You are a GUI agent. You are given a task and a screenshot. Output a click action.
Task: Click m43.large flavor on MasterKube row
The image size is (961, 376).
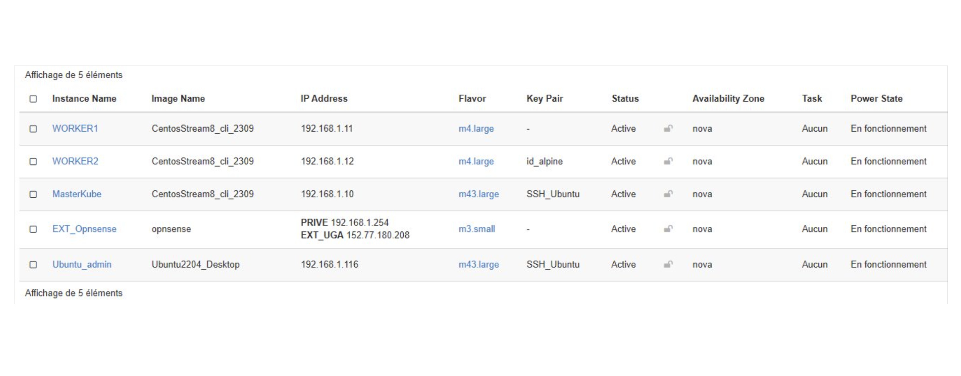pyautogui.click(x=479, y=195)
